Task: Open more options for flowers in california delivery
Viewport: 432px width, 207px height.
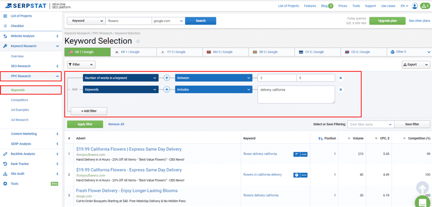Action: click(x=304, y=175)
